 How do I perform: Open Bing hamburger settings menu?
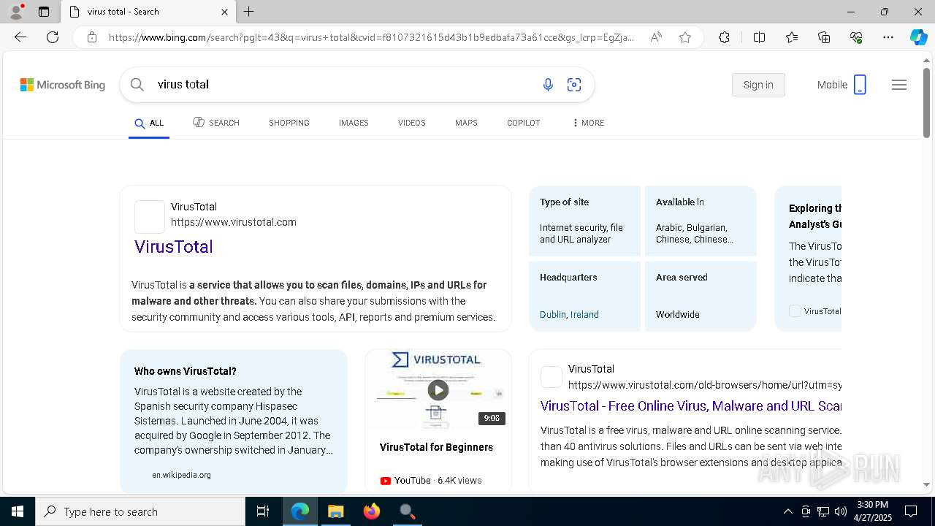click(x=899, y=85)
